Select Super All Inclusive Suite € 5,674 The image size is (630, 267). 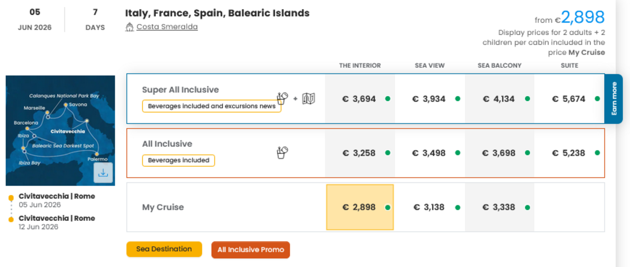click(x=569, y=99)
